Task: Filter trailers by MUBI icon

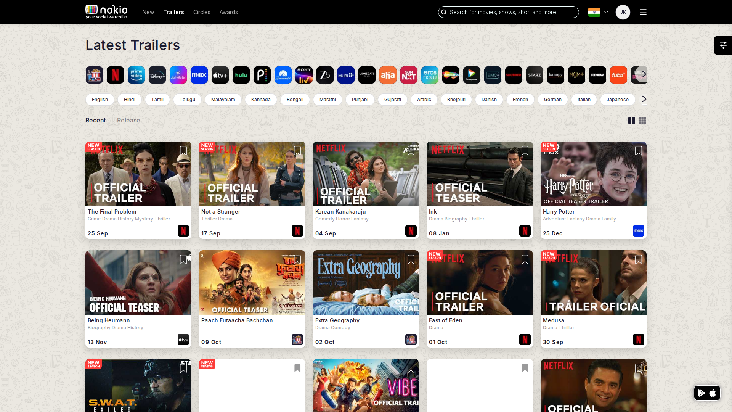Action: 346,75
